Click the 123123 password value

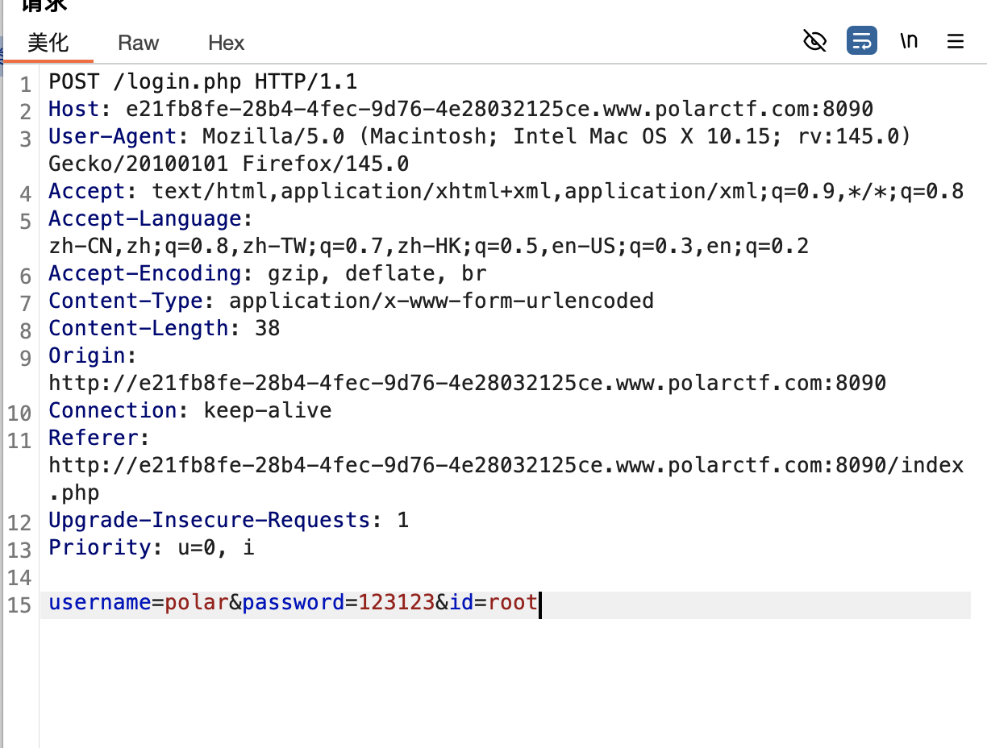397,603
